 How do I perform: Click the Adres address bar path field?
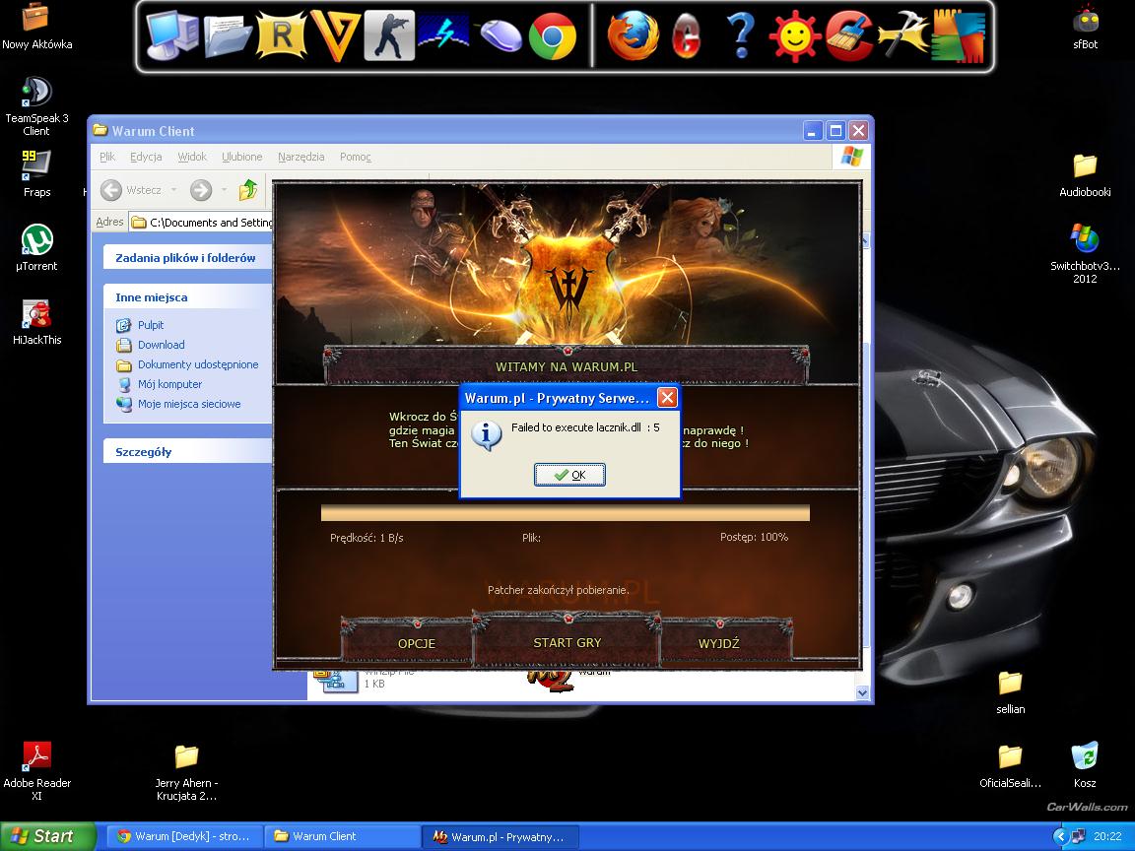pos(201,223)
